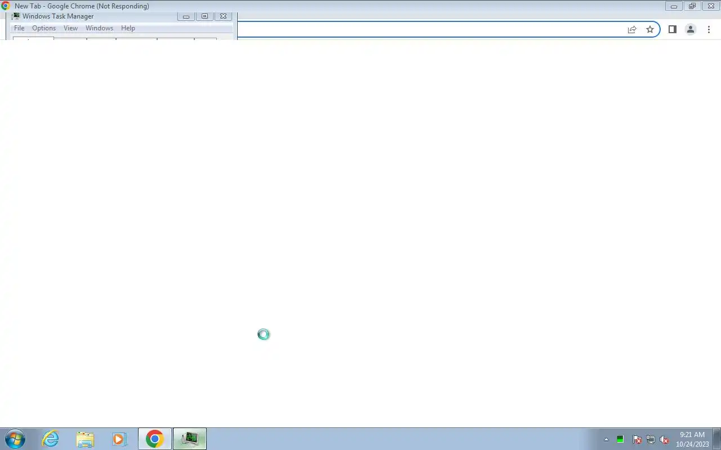Bookmark this tab with the star icon
Screen dimensions: 721x450
click(650, 29)
